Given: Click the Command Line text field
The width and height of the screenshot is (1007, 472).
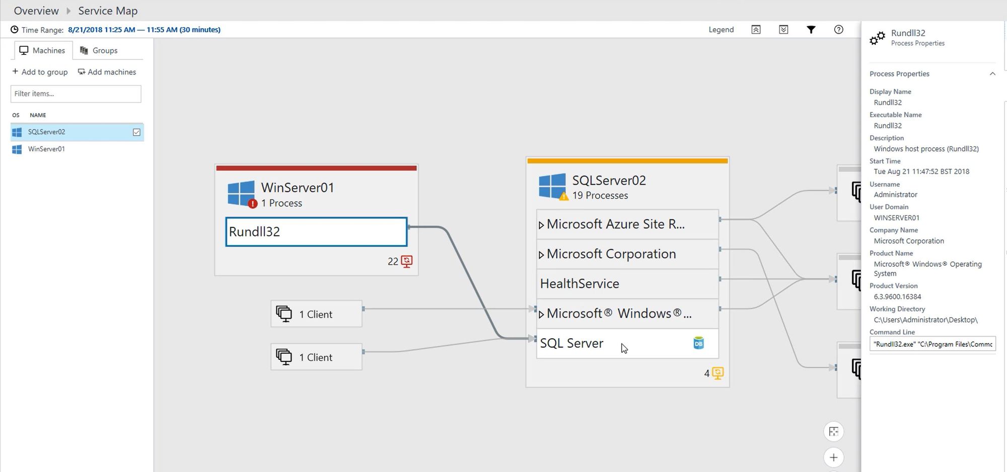Looking at the screenshot, I should [x=932, y=344].
